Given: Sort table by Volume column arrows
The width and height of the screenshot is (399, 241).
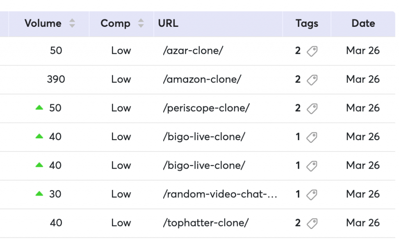Looking at the screenshot, I should point(72,23).
